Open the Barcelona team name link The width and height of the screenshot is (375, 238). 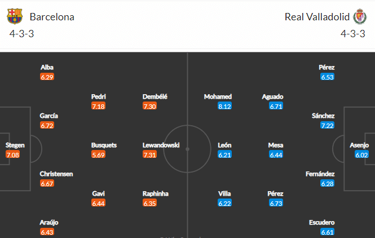[x=52, y=17]
